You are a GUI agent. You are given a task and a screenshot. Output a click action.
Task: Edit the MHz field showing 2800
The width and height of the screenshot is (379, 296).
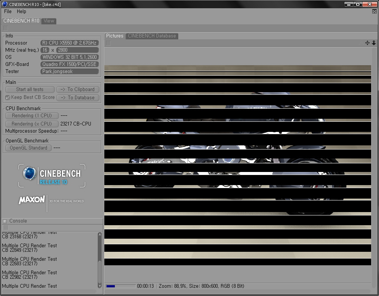(77, 50)
